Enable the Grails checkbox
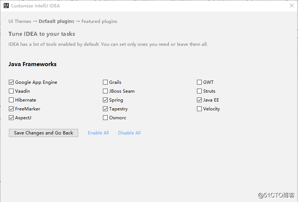The image size is (298, 202). 105,82
